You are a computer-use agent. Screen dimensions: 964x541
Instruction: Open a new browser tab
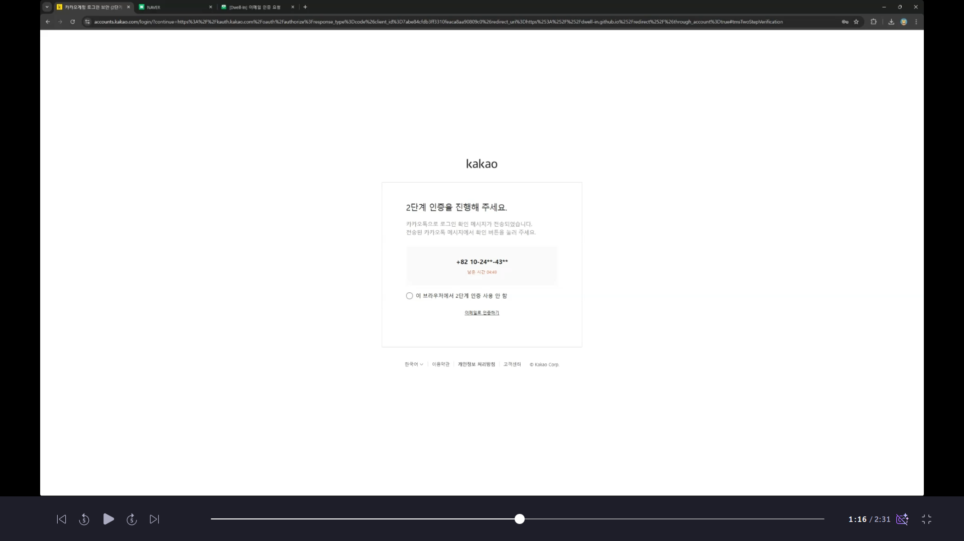tap(305, 7)
